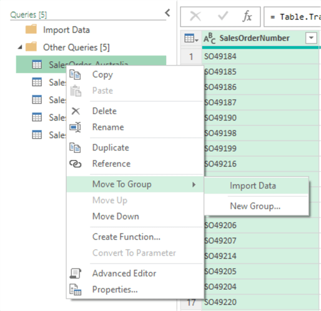Click the Advanced Editor scroll icon
321x311 pixels.
(x=76, y=274)
